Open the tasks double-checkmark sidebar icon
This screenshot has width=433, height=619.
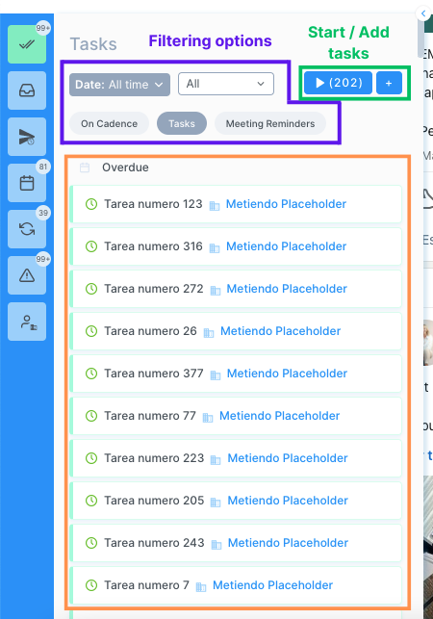pyautogui.click(x=27, y=44)
